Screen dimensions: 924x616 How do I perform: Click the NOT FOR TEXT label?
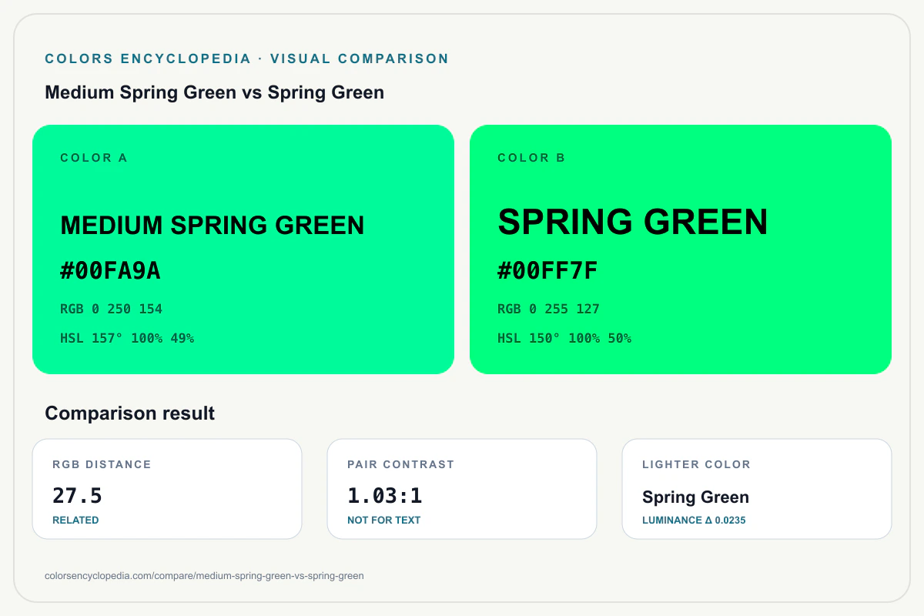point(384,521)
